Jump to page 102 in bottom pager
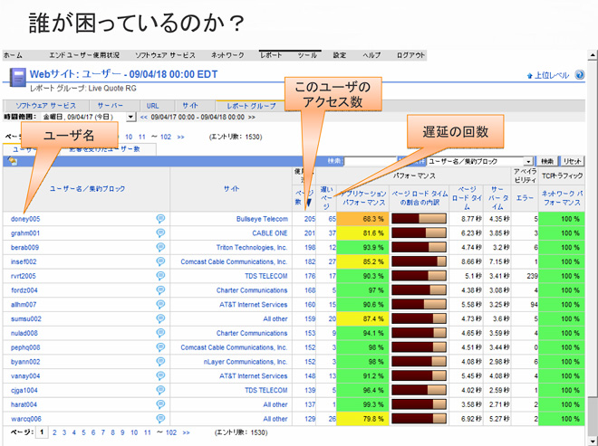Viewport: 598px width, 446px height. [x=171, y=432]
